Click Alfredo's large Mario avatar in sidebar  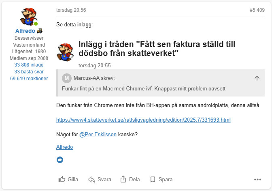(x=29, y=16)
